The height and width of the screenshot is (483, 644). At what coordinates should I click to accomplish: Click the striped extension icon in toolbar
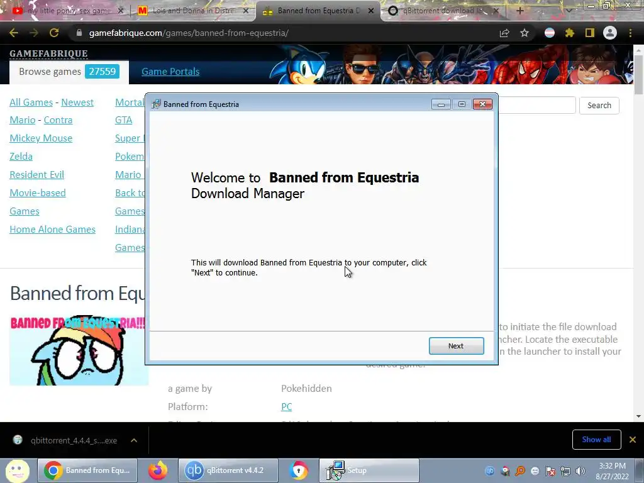pos(550,33)
